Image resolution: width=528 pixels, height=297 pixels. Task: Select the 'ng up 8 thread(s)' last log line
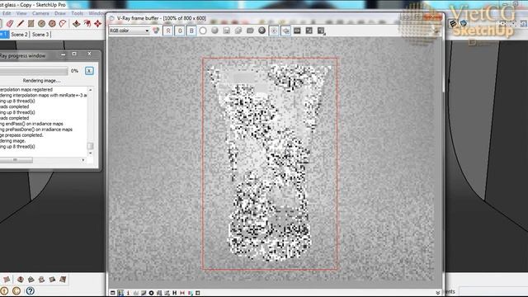(x=17, y=147)
